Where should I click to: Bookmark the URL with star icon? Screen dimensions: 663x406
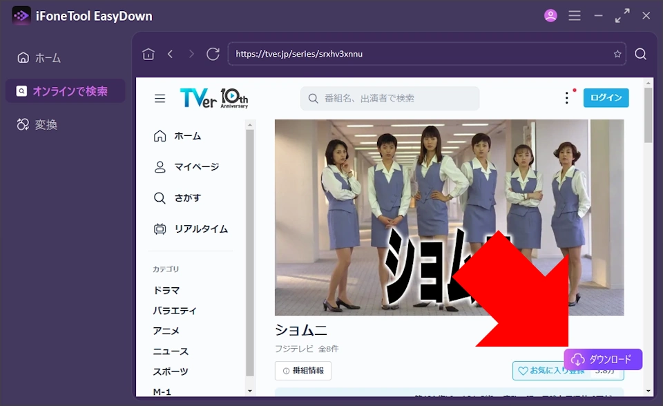pos(617,54)
